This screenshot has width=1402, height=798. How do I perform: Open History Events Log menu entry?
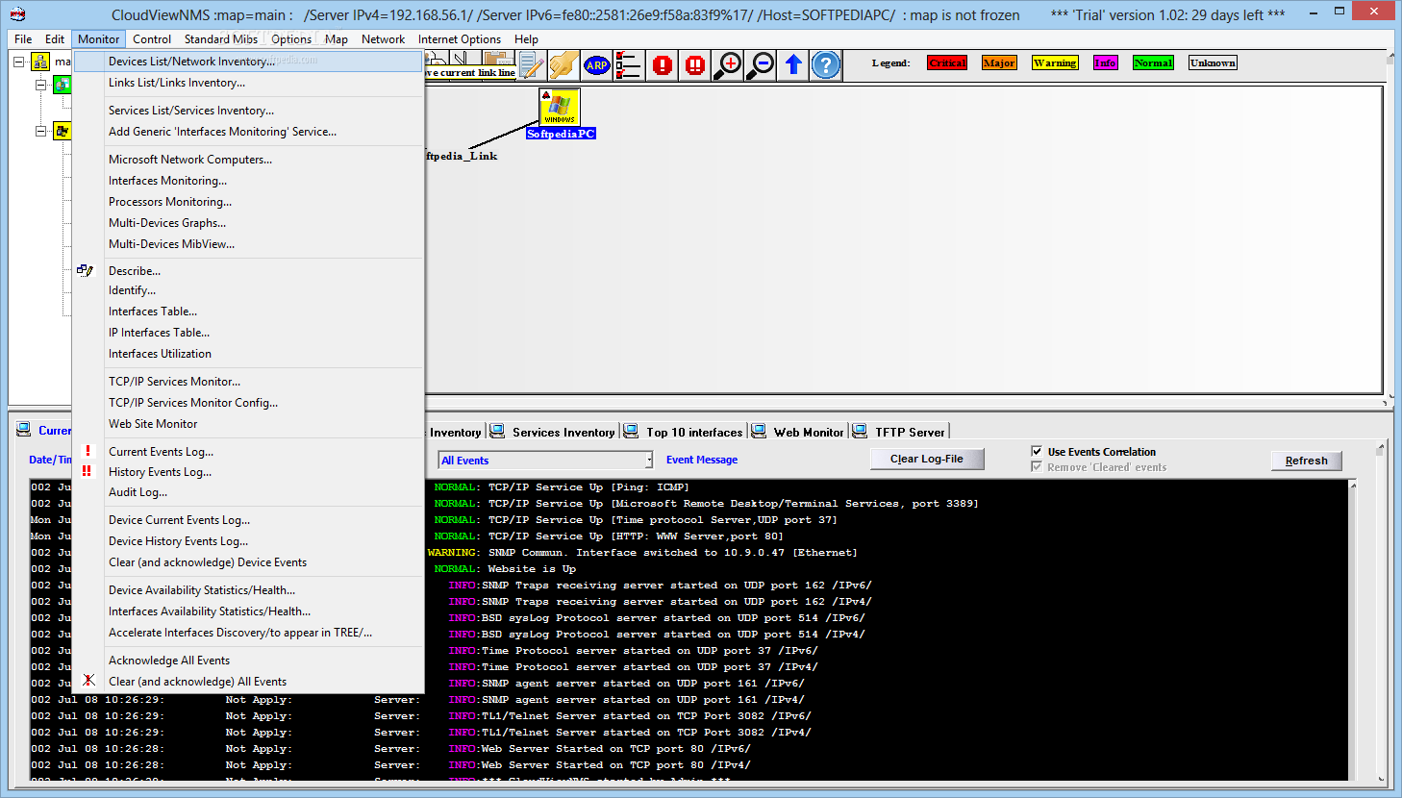(248, 472)
